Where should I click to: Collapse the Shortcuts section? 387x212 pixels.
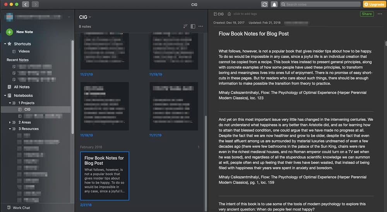(x=5, y=44)
